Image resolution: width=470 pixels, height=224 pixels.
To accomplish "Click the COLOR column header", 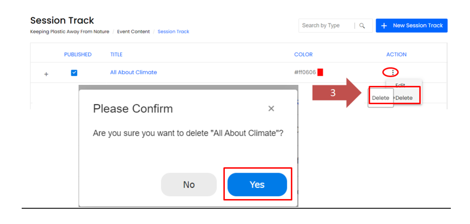I will pyautogui.click(x=303, y=54).
